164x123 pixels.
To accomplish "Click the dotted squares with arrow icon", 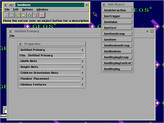I will pyautogui.click(x=36, y=15).
